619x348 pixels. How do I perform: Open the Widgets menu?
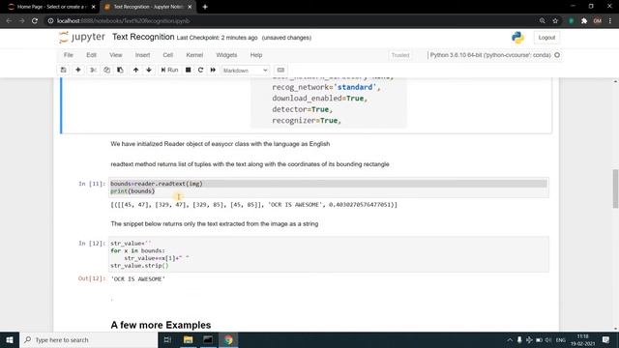click(226, 55)
